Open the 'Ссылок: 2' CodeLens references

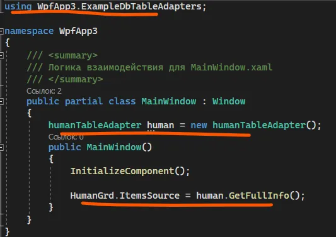(x=44, y=91)
